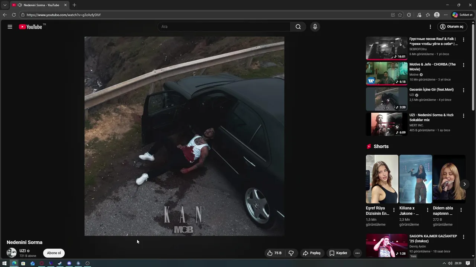Click the Paylaş share button
Image resolution: width=476 pixels, height=267 pixels.
[x=312, y=253]
